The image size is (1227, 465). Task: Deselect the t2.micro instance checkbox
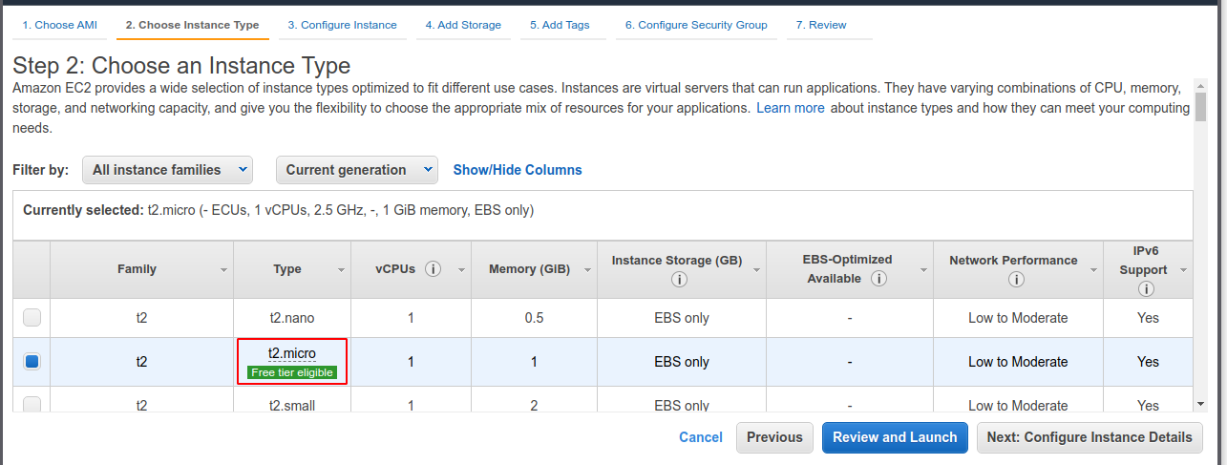point(32,362)
